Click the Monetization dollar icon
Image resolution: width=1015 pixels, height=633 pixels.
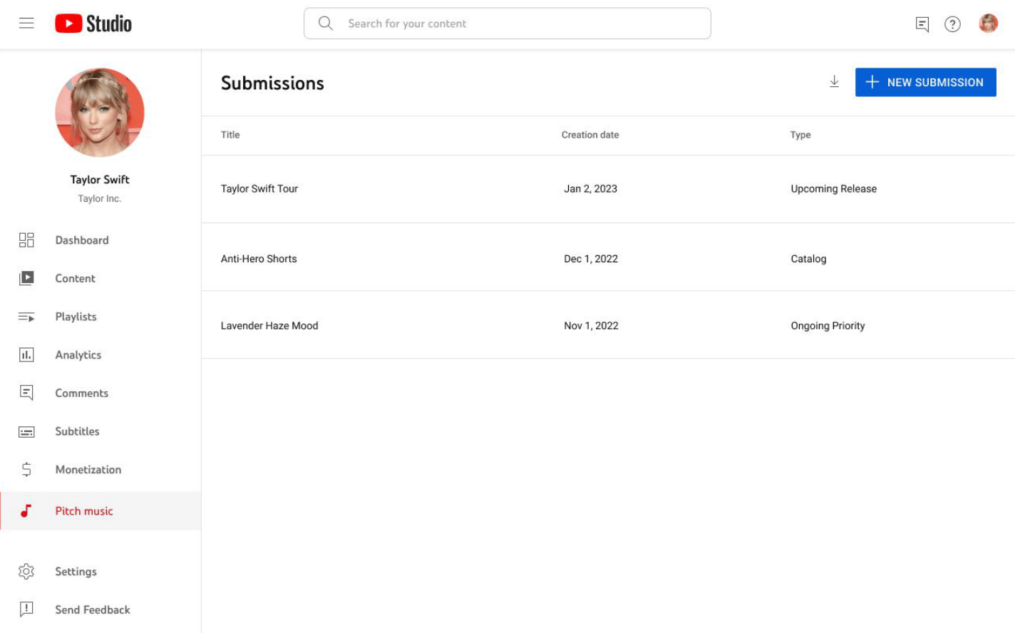[26, 469]
